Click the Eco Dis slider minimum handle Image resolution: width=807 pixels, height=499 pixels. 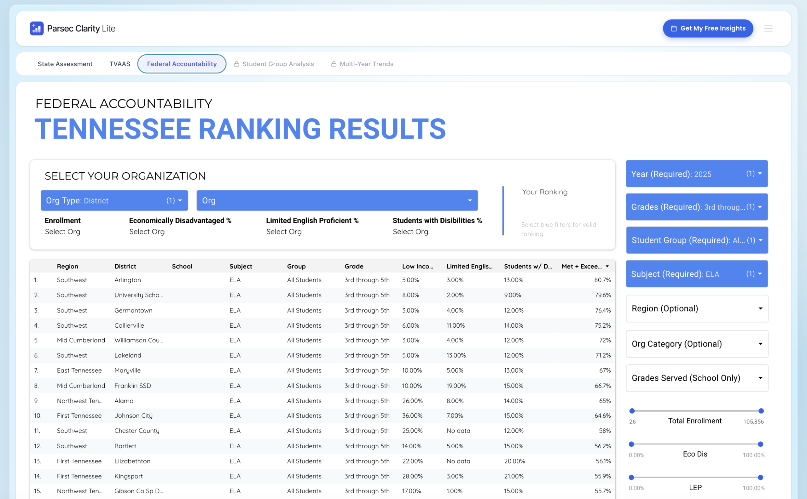631,444
